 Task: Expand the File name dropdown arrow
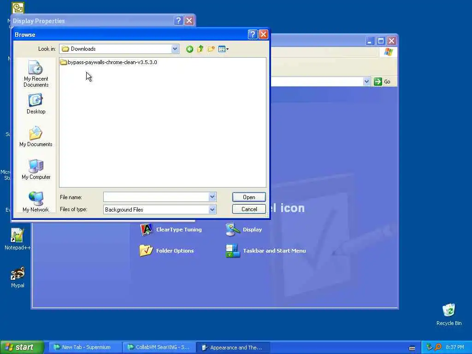click(212, 197)
